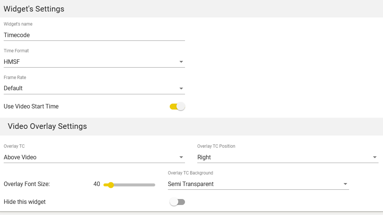The height and width of the screenshot is (215, 383).
Task: Click the Overlay Font Size label
Action: click(x=27, y=184)
